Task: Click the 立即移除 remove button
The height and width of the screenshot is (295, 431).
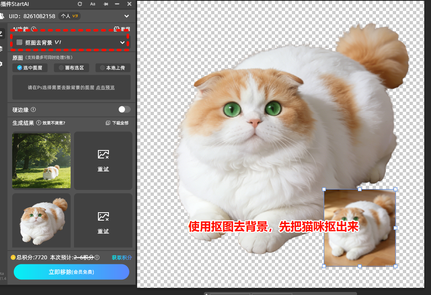Action: click(x=71, y=272)
